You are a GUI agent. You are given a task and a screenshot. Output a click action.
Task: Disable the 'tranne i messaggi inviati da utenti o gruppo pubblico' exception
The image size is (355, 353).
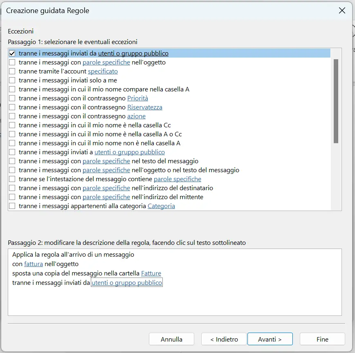[x=11, y=53]
